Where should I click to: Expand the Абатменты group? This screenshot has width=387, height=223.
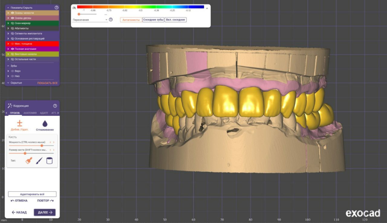tap(8, 28)
